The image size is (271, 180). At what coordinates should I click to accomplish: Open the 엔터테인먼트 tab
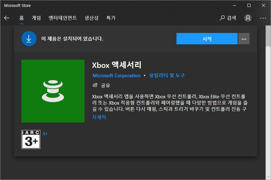[63, 18]
